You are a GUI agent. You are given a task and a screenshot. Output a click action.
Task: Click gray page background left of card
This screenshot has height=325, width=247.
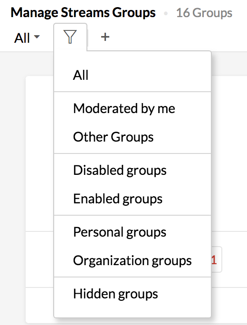pyautogui.click(x=12, y=187)
